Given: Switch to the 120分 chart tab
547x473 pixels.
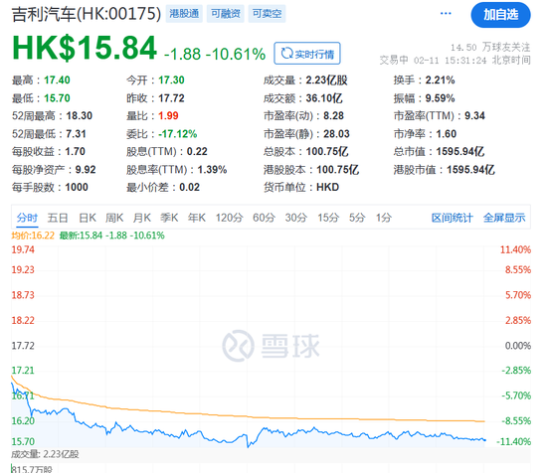Looking at the screenshot, I should click(229, 218).
